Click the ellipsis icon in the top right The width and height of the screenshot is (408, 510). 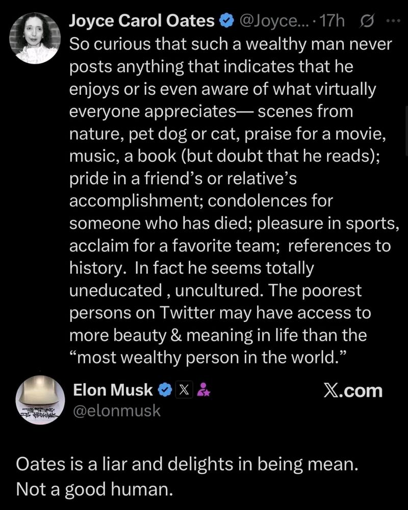(x=394, y=19)
